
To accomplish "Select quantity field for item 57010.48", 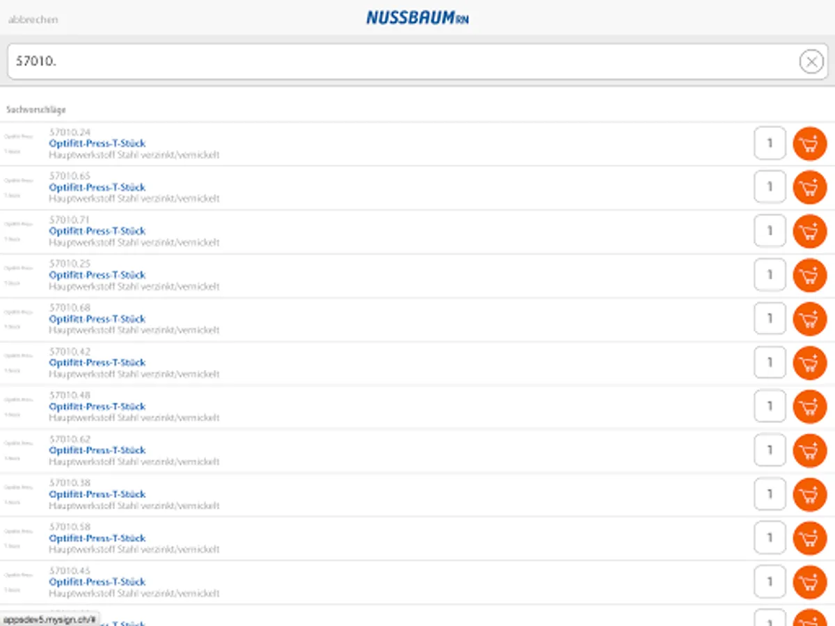I will point(770,407).
